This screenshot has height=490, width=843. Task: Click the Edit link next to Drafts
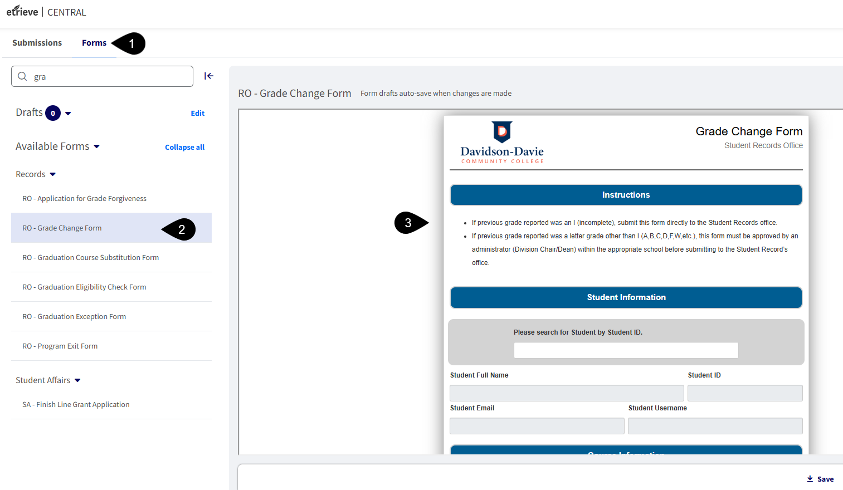point(197,113)
